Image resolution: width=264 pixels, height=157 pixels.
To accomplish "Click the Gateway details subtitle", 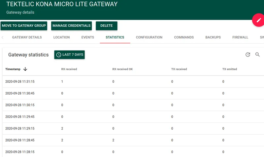I will (x=20, y=12).
